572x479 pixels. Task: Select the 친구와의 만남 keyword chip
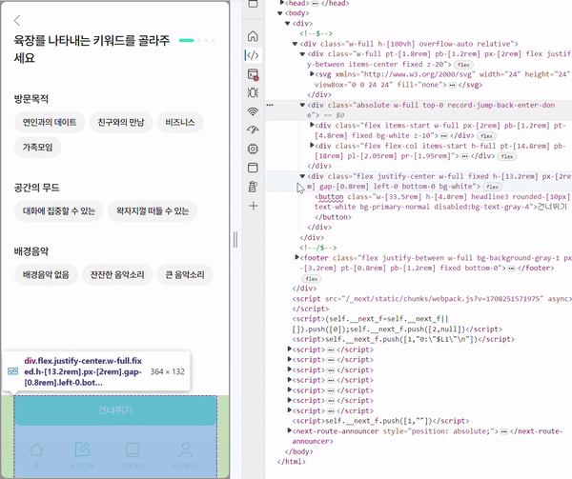pyautogui.click(x=121, y=122)
